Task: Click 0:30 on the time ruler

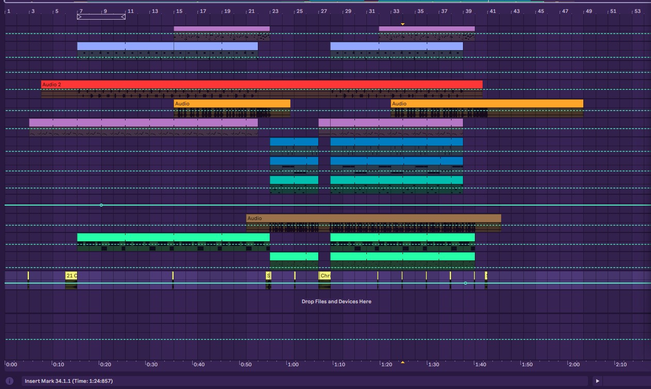Action: tap(152, 365)
